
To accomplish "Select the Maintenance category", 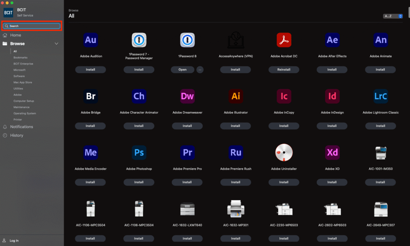I will pos(22,107).
